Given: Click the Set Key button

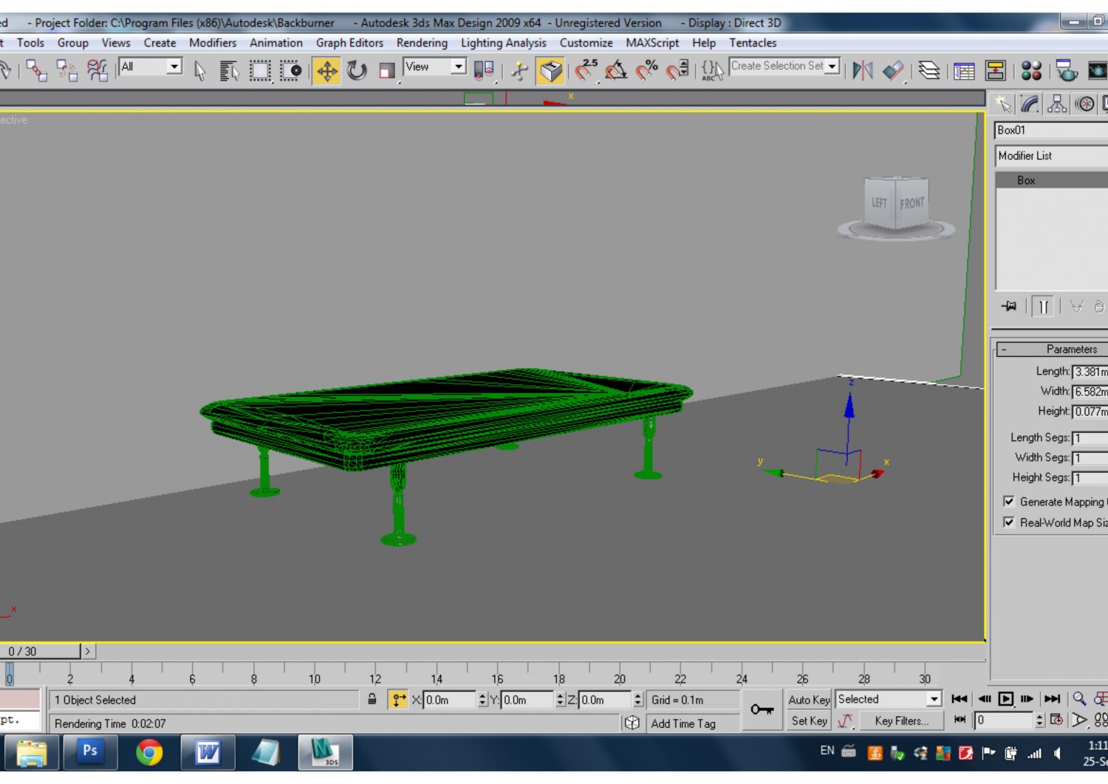Looking at the screenshot, I should click(809, 720).
